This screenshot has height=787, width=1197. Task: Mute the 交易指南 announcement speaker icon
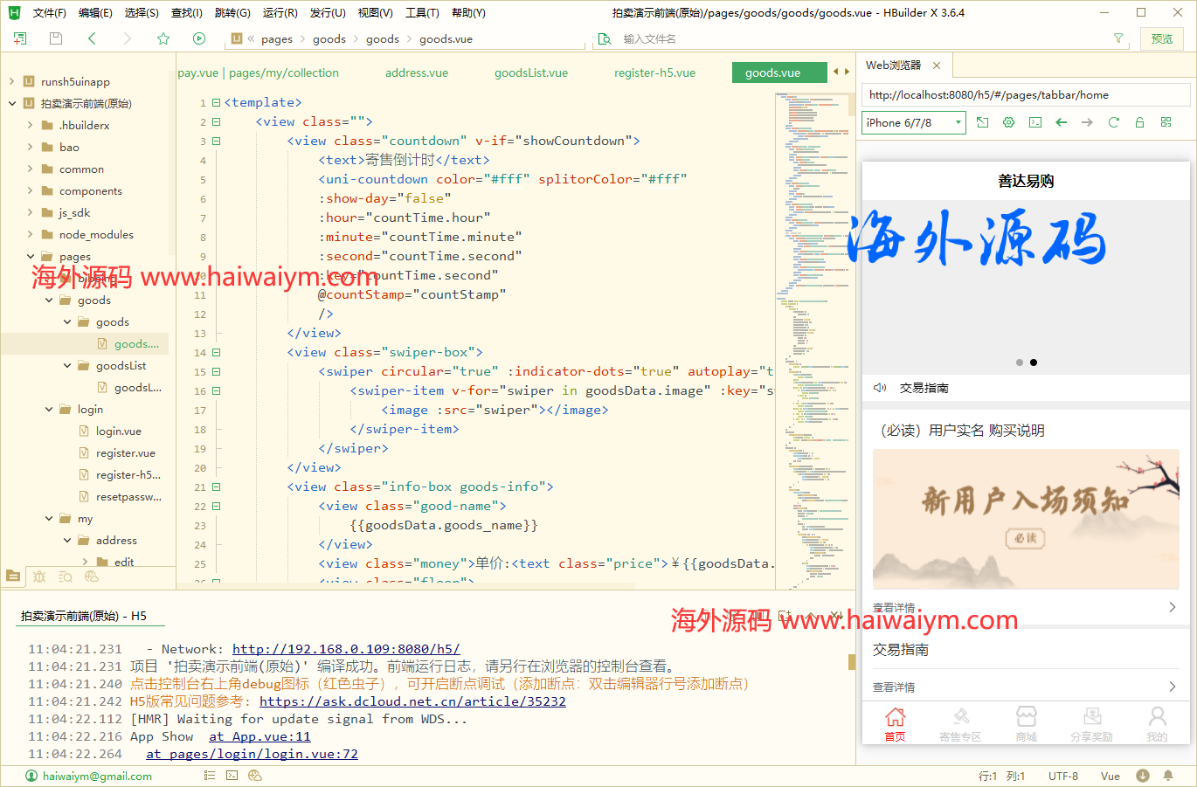click(x=880, y=387)
